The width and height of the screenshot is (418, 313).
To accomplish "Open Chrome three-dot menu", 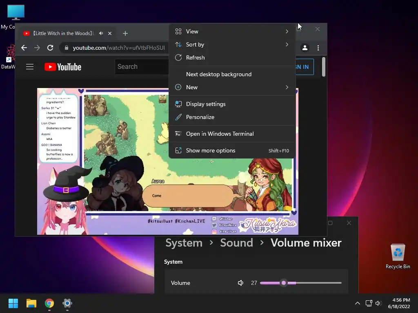I will 318,48.
